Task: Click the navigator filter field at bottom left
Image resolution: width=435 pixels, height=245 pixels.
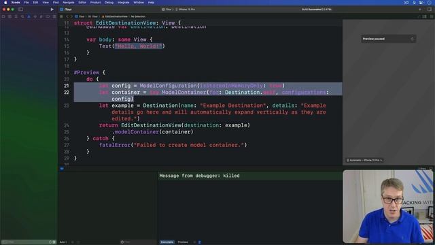Action: tap(29, 242)
